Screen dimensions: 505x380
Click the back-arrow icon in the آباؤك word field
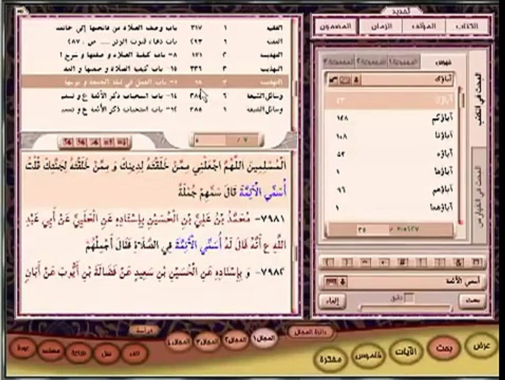point(333,80)
